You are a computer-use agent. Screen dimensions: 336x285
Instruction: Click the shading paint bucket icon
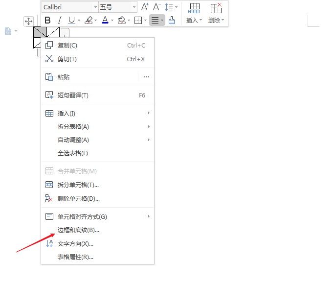click(x=122, y=21)
